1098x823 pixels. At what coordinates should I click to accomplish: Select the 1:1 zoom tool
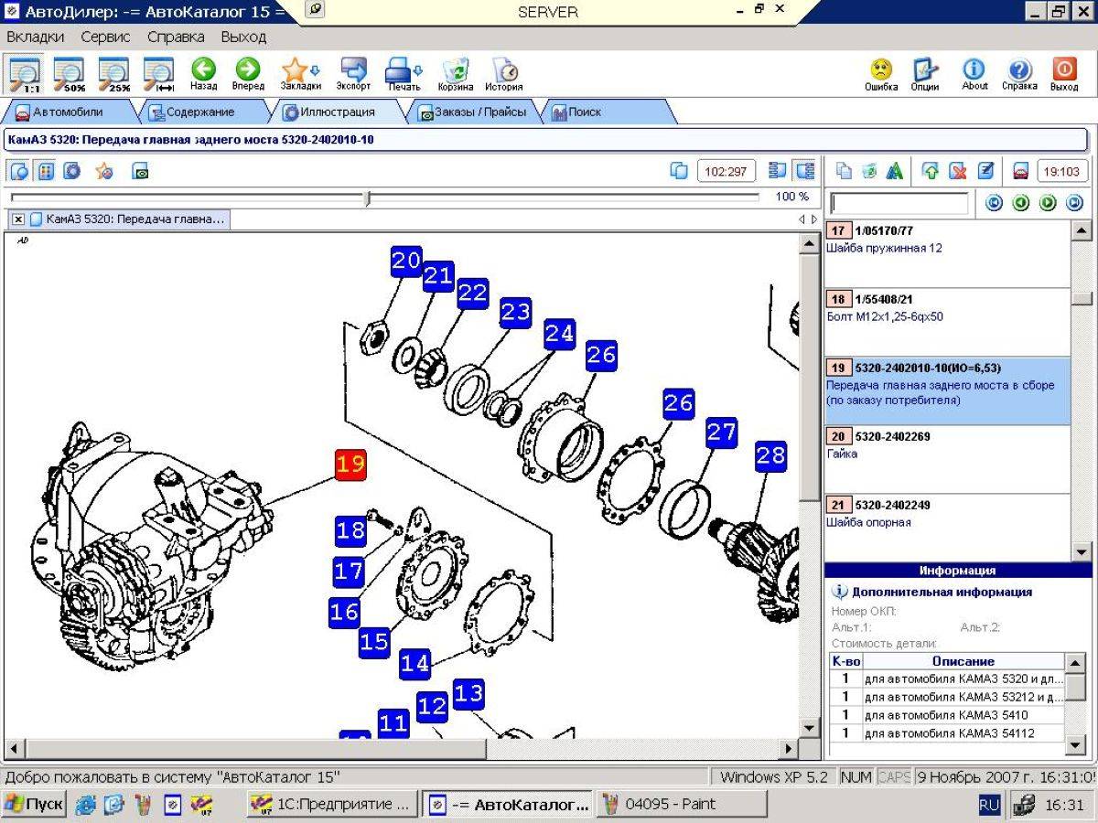tap(25, 74)
